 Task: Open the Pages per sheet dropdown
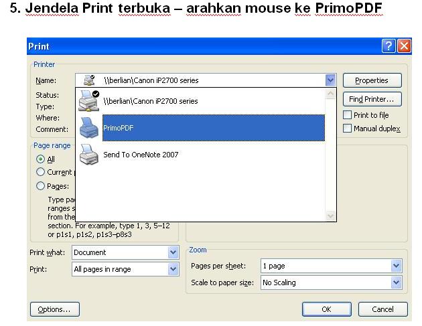click(396, 266)
